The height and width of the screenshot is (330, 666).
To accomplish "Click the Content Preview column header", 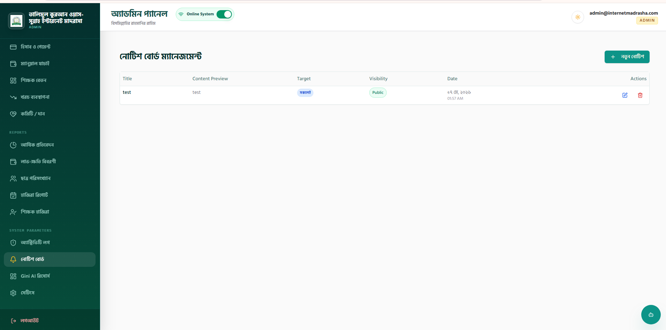I will [210, 79].
